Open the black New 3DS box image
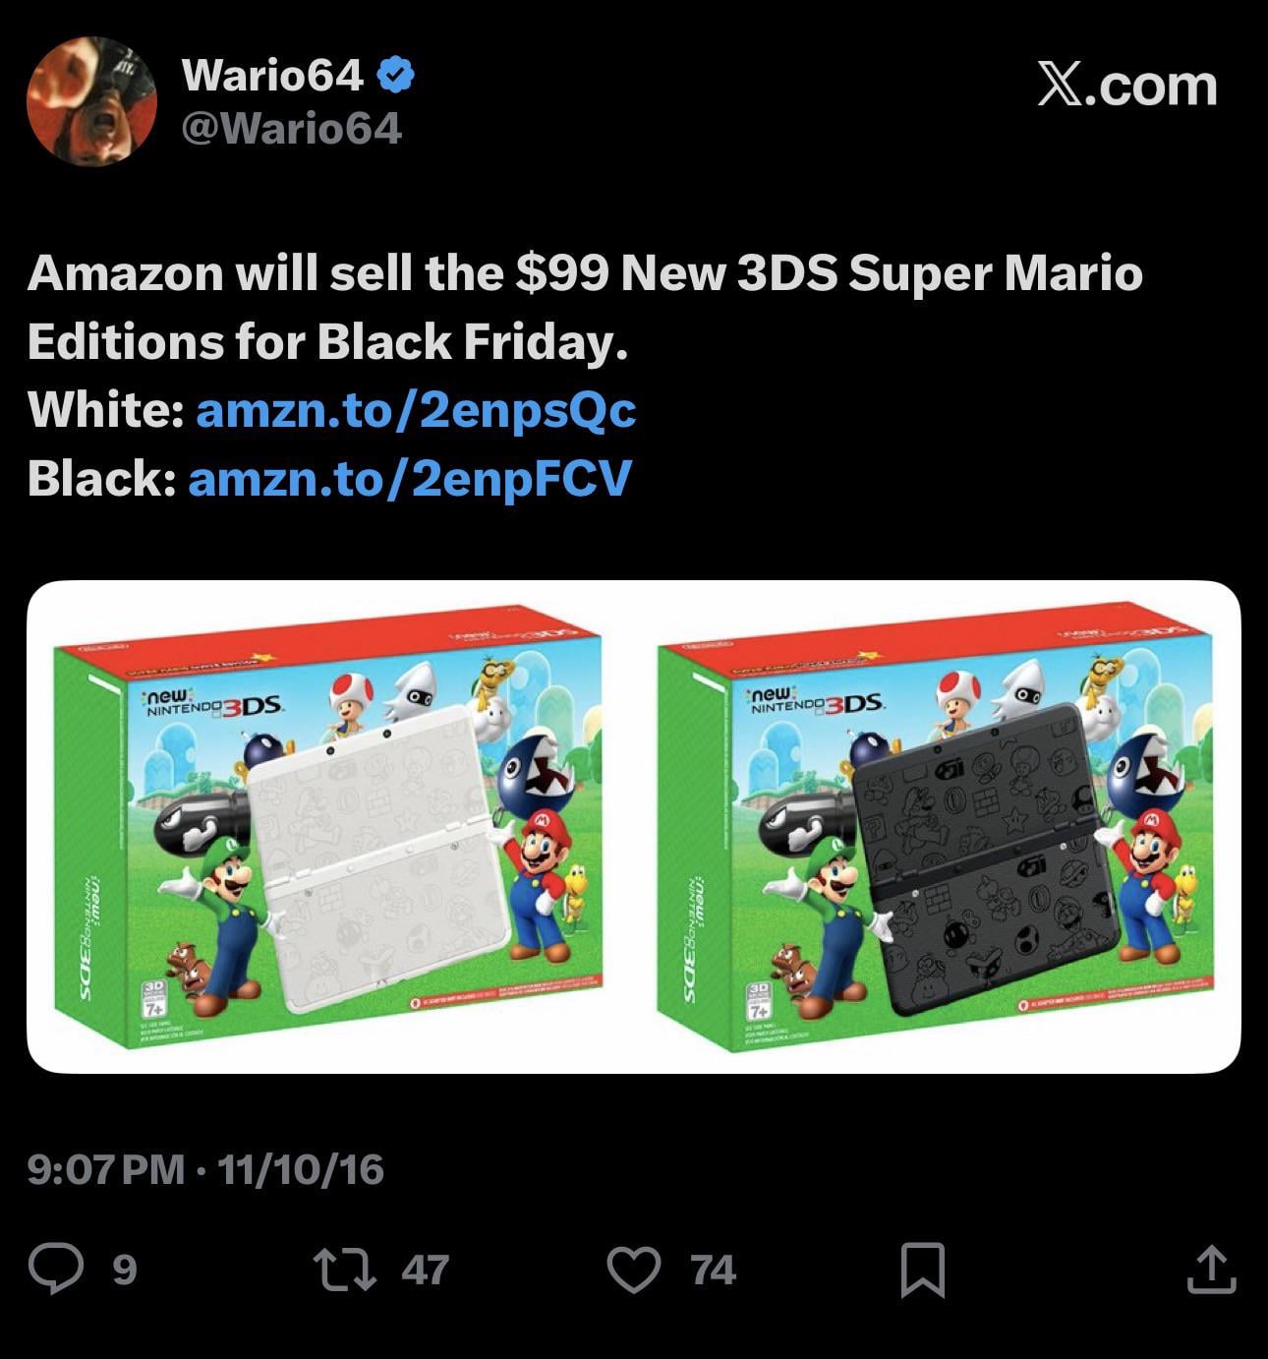 coord(935,826)
